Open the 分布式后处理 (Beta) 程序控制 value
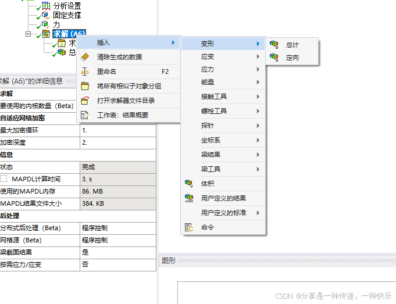Screen dimensions: 396x304 click(117, 228)
